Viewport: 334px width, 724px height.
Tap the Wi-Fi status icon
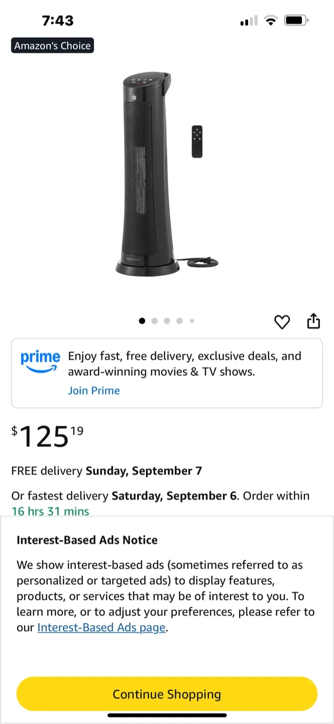pos(271,21)
